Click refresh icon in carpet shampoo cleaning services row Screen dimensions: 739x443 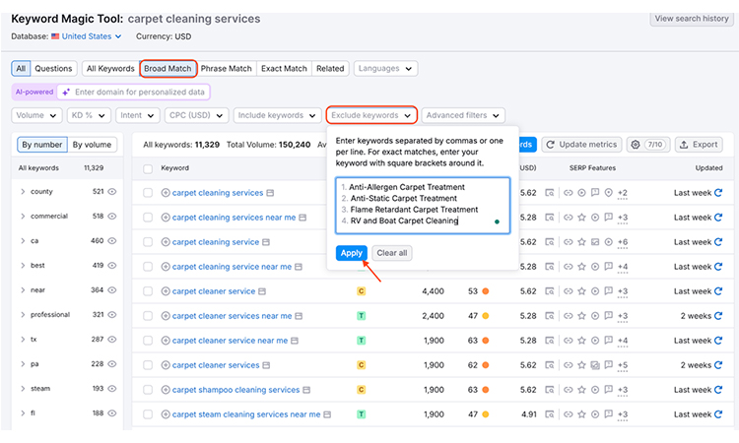tap(718, 389)
